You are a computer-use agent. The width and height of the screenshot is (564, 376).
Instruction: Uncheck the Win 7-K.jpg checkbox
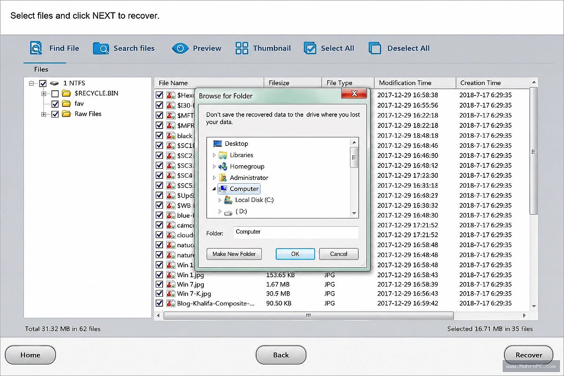pos(159,294)
